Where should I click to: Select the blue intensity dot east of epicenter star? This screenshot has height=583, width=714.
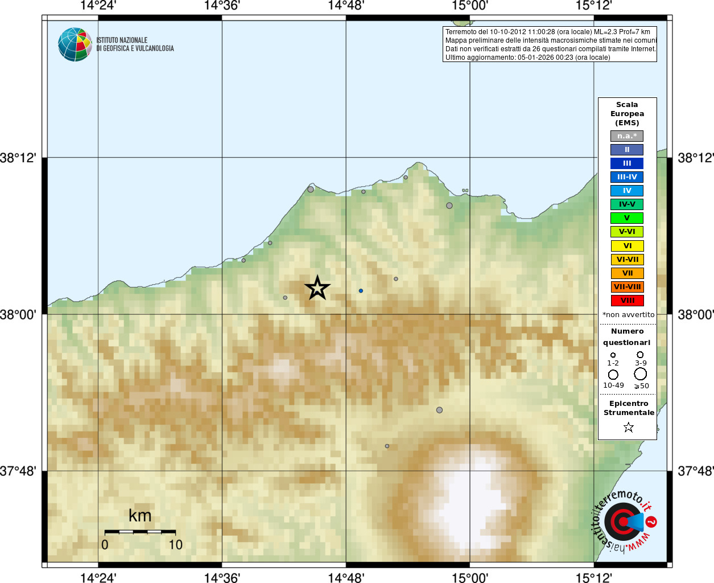click(361, 291)
